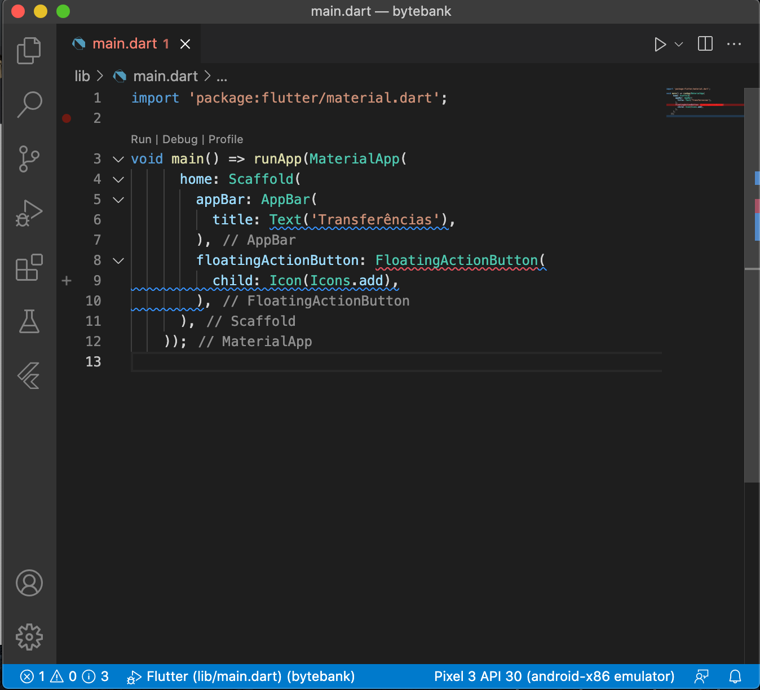Image resolution: width=760 pixels, height=690 pixels.
Task: Open the Search view
Action: 29,105
